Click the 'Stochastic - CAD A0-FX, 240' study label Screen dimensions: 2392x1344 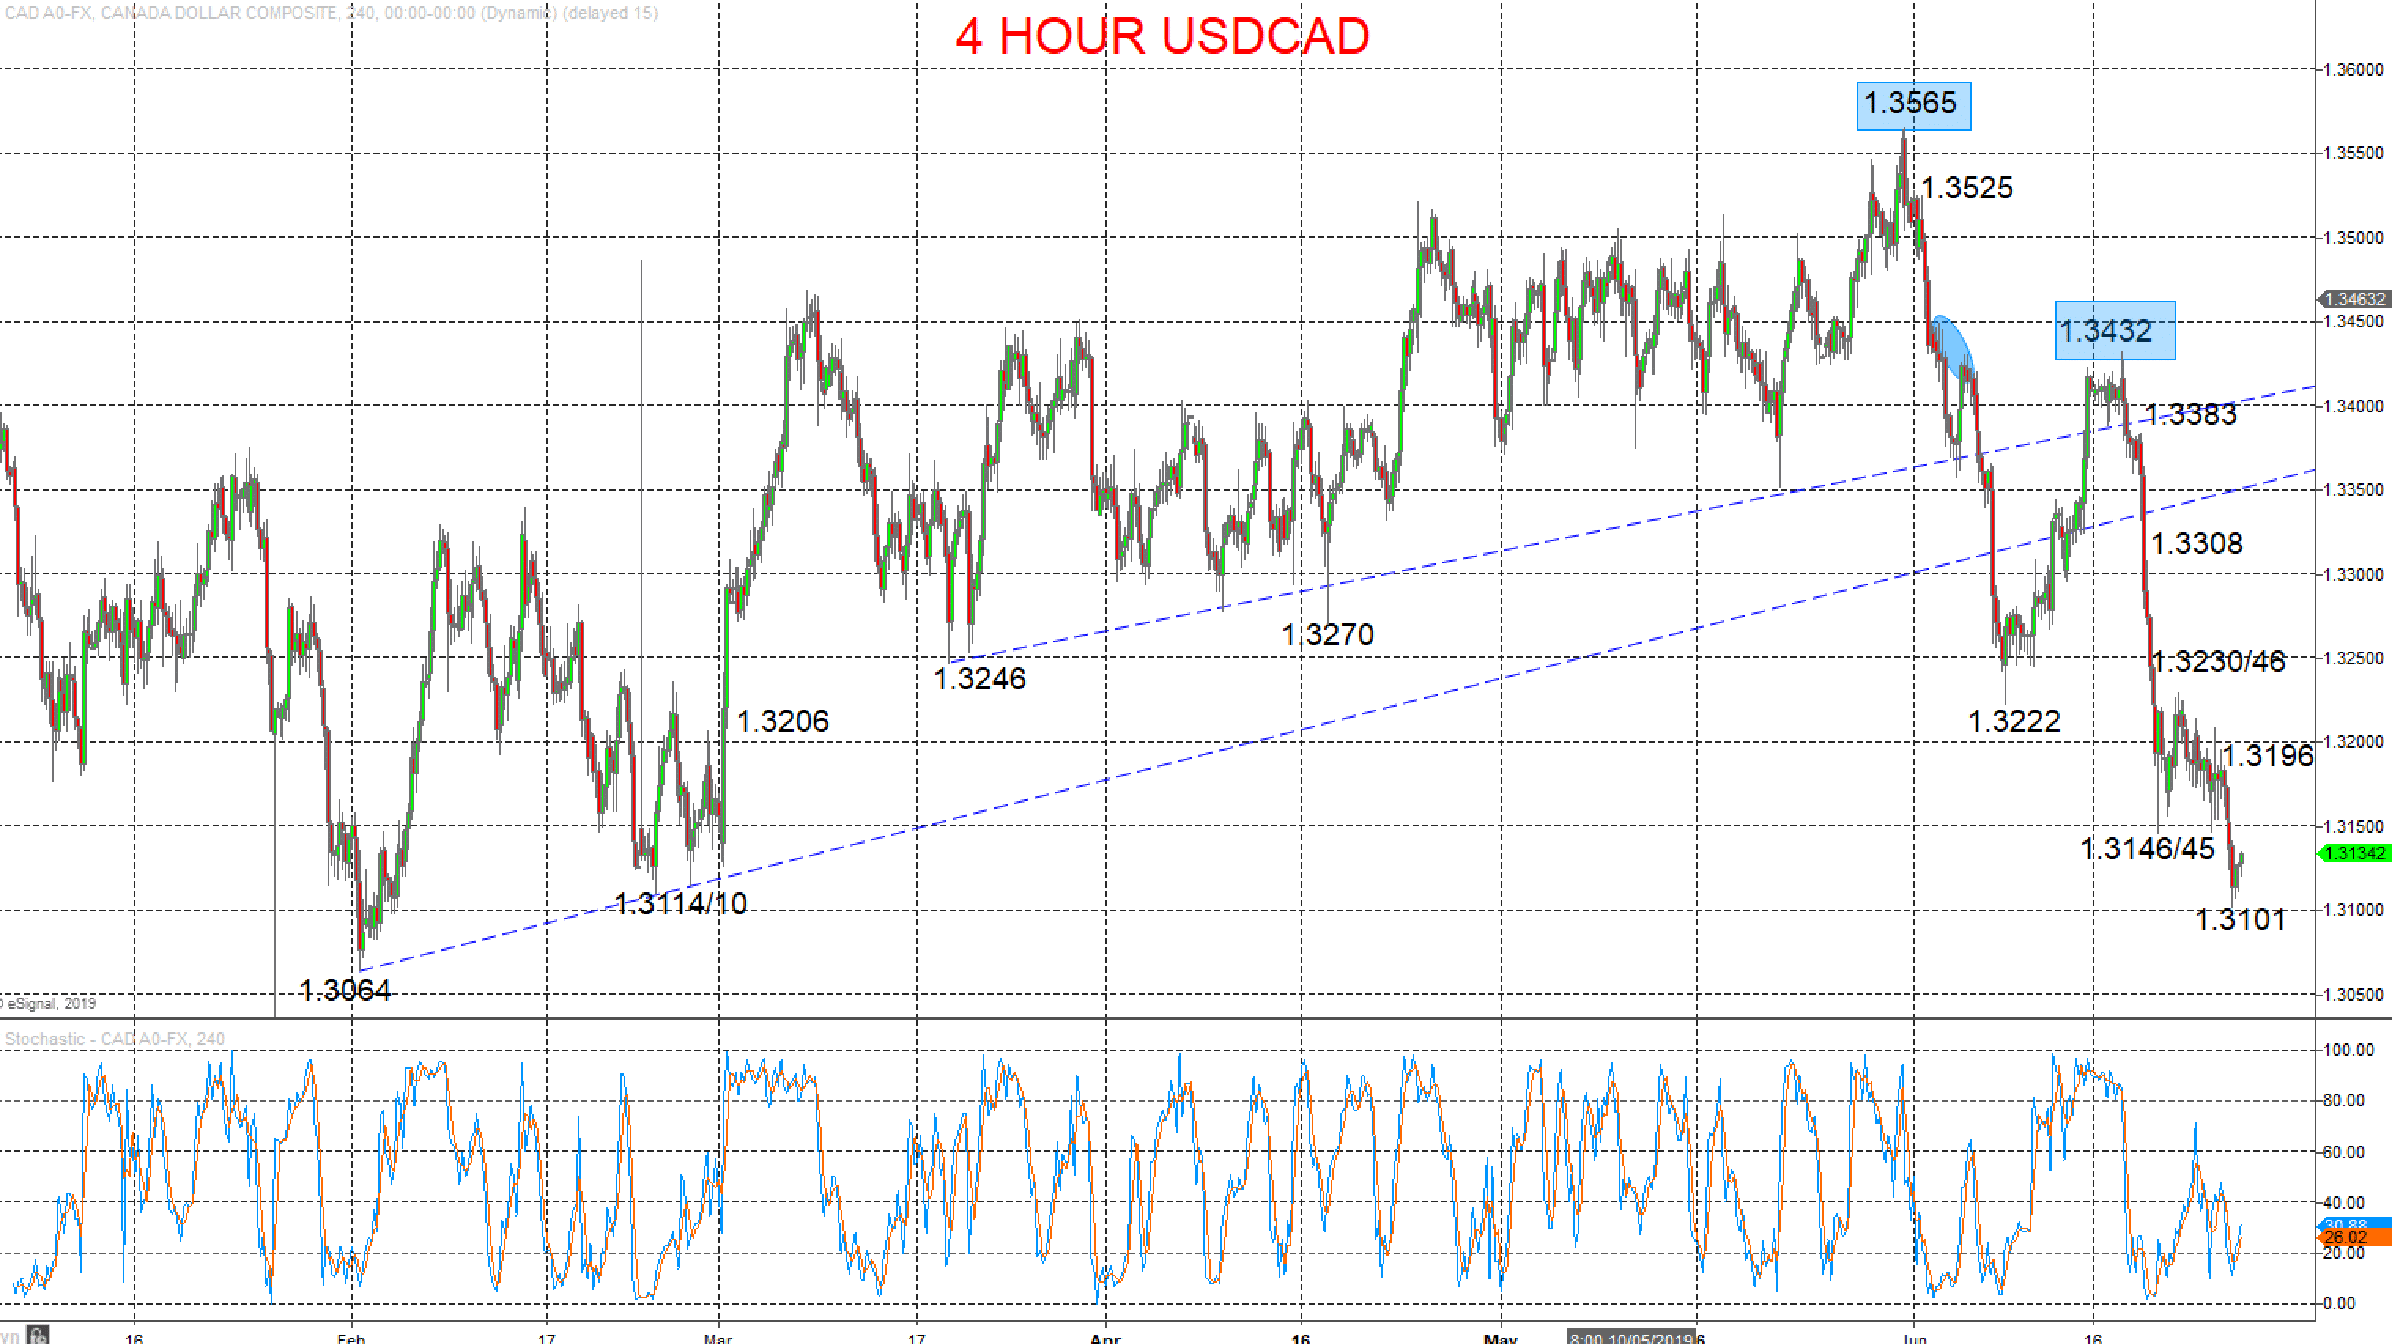[x=115, y=1039]
